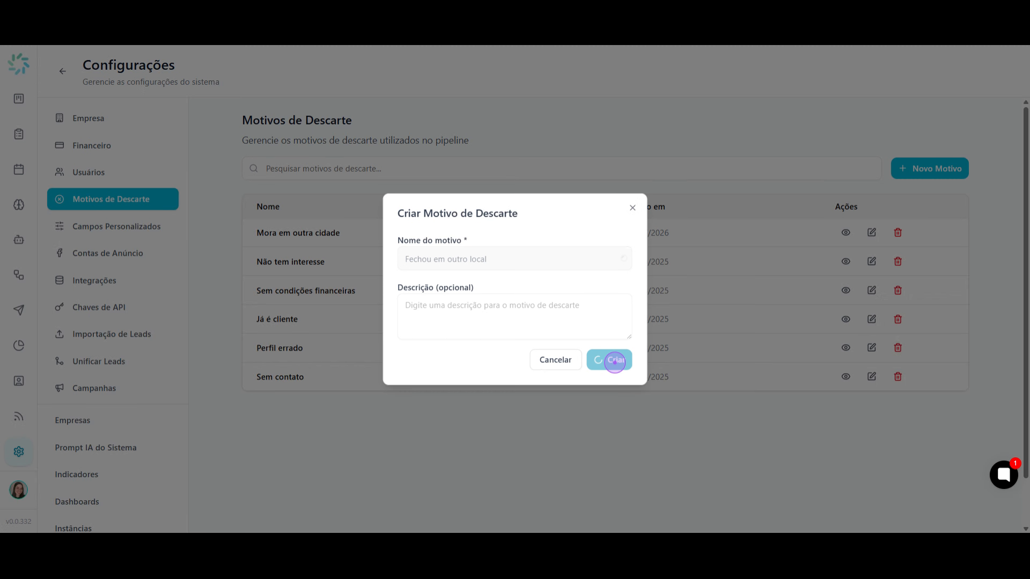Image resolution: width=1030 pixels, height=579 pixels.
Task: Open Campos Personalizados settings
Action: pos(113,226)
